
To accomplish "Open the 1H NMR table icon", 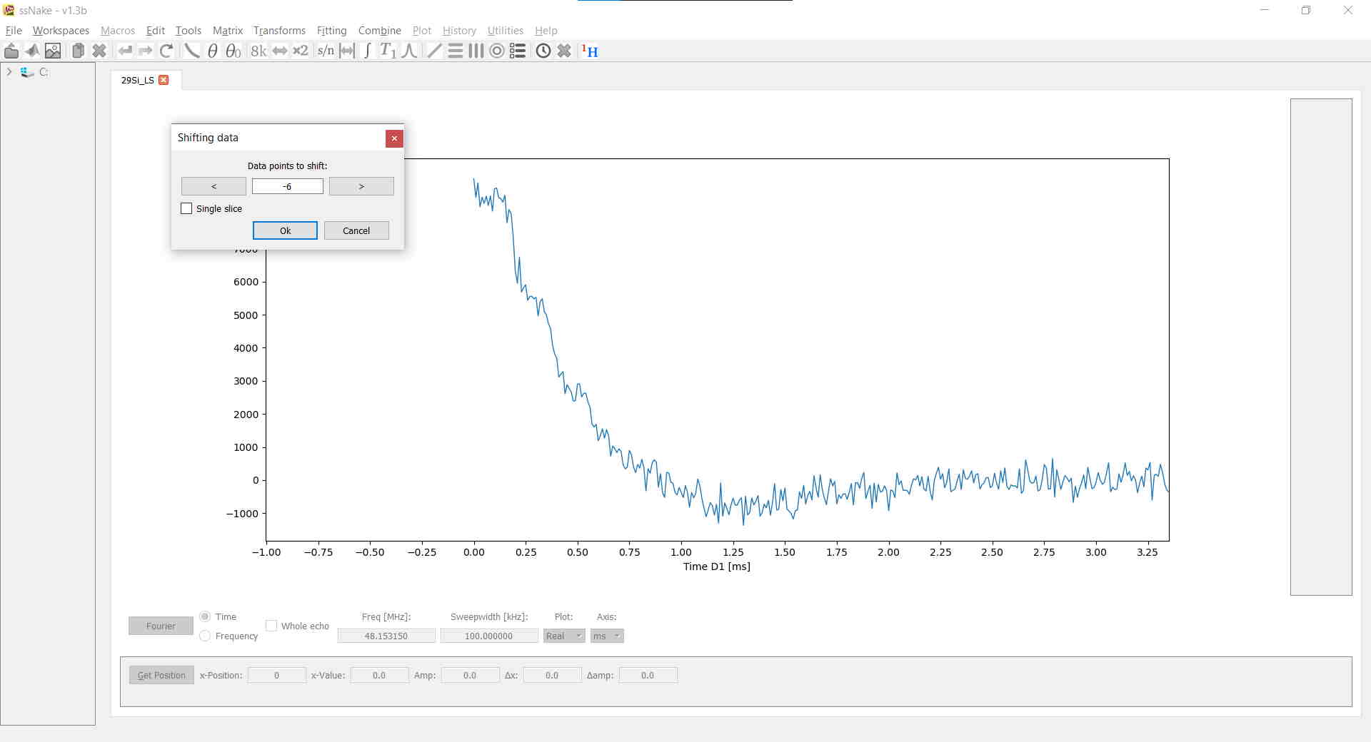I will click(x=590, y=51).
